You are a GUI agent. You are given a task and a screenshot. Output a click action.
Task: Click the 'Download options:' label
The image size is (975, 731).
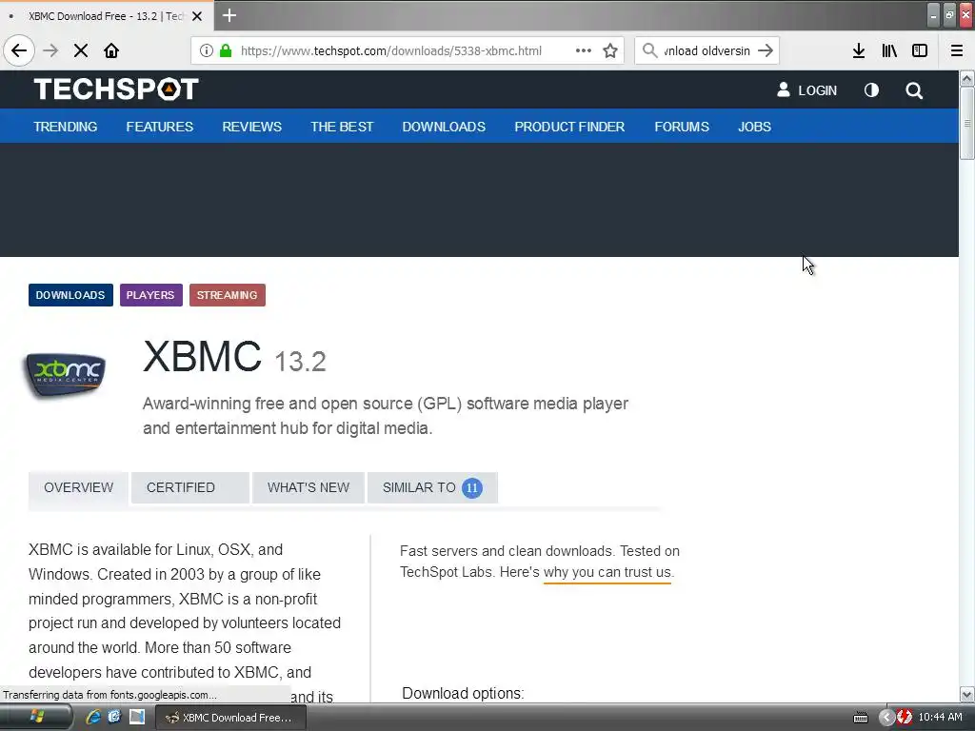click(x=463, y=694)
